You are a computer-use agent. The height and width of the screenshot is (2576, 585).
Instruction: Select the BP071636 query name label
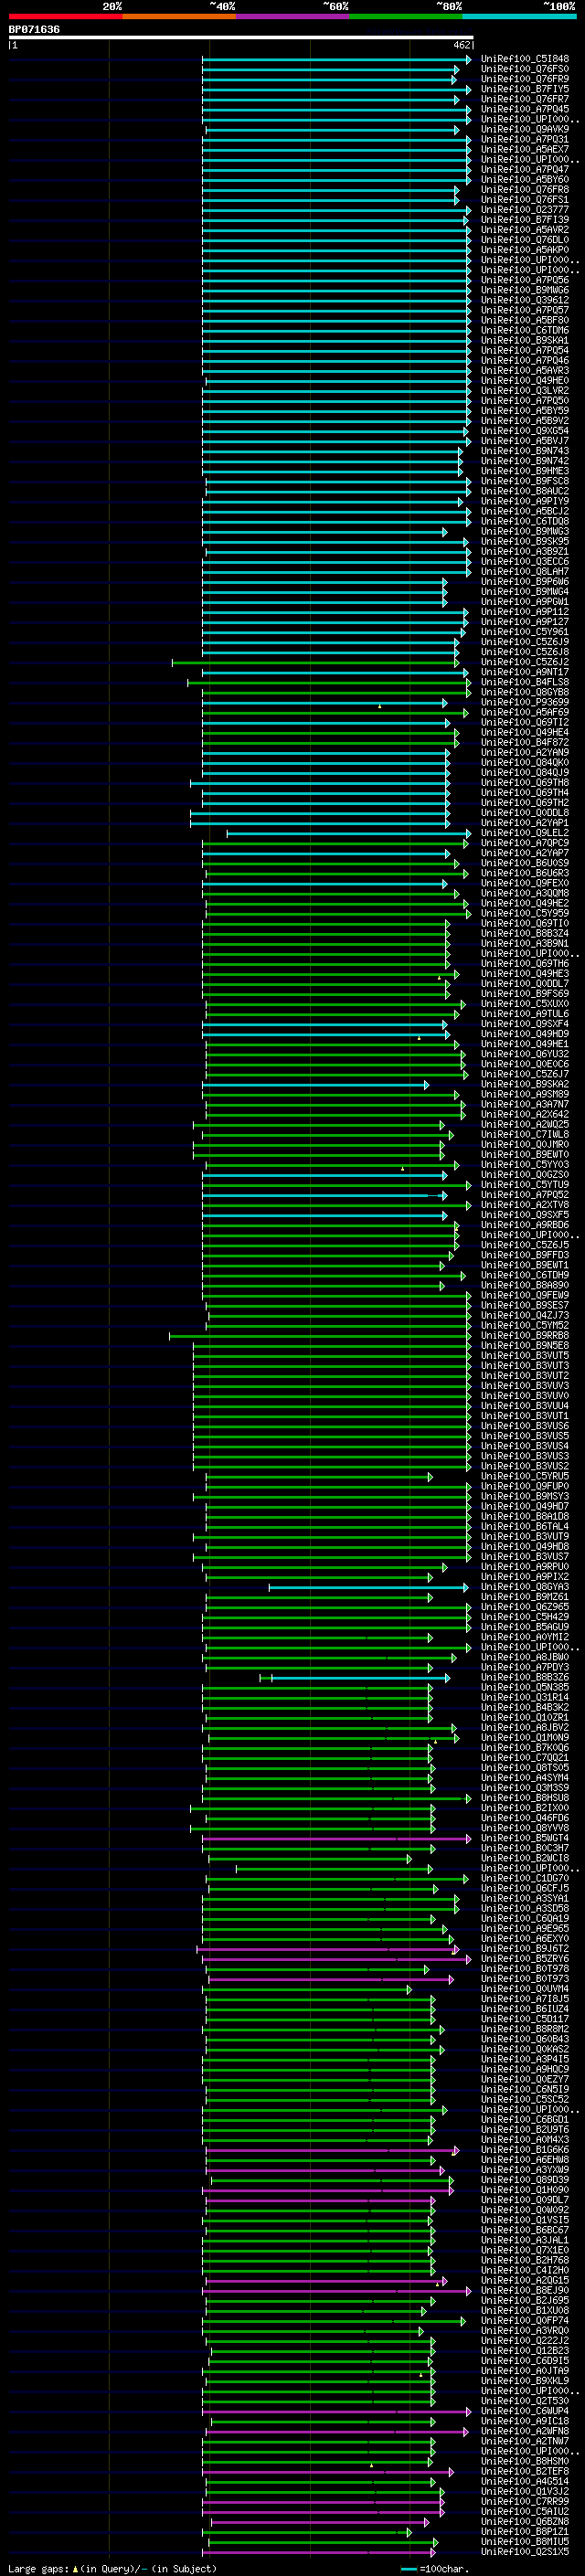(34, 30)
